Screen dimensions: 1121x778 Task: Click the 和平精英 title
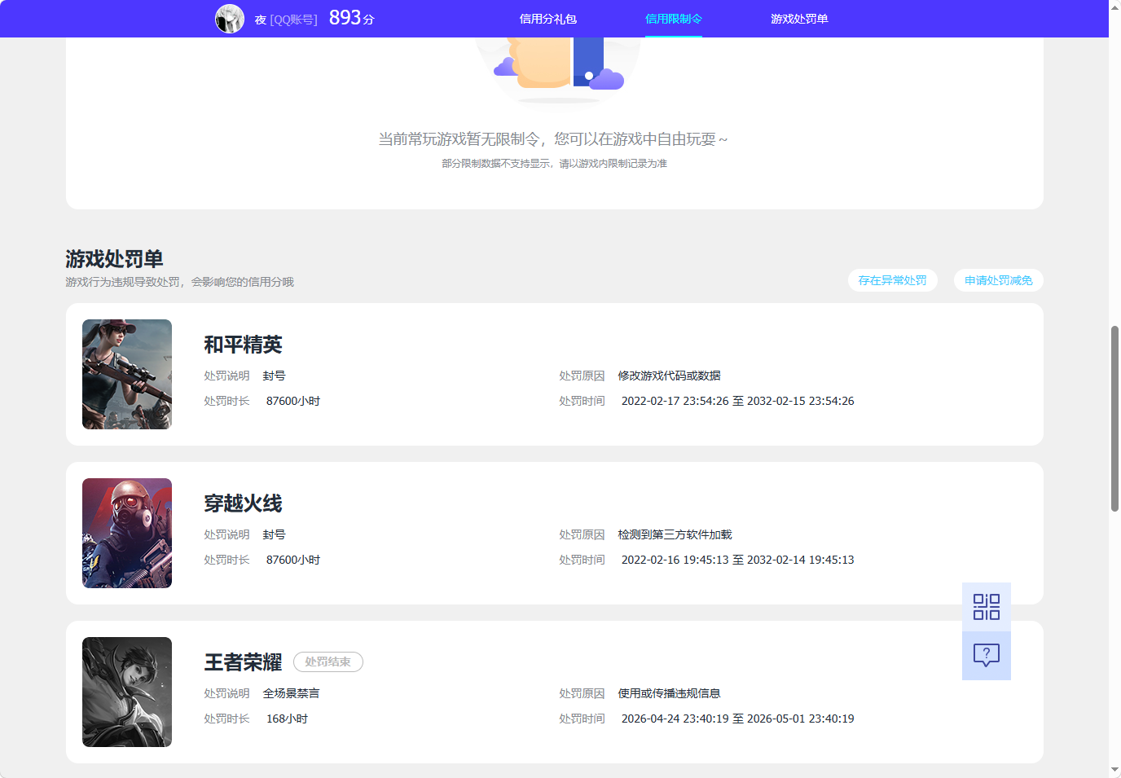click(x=243, y=345)
